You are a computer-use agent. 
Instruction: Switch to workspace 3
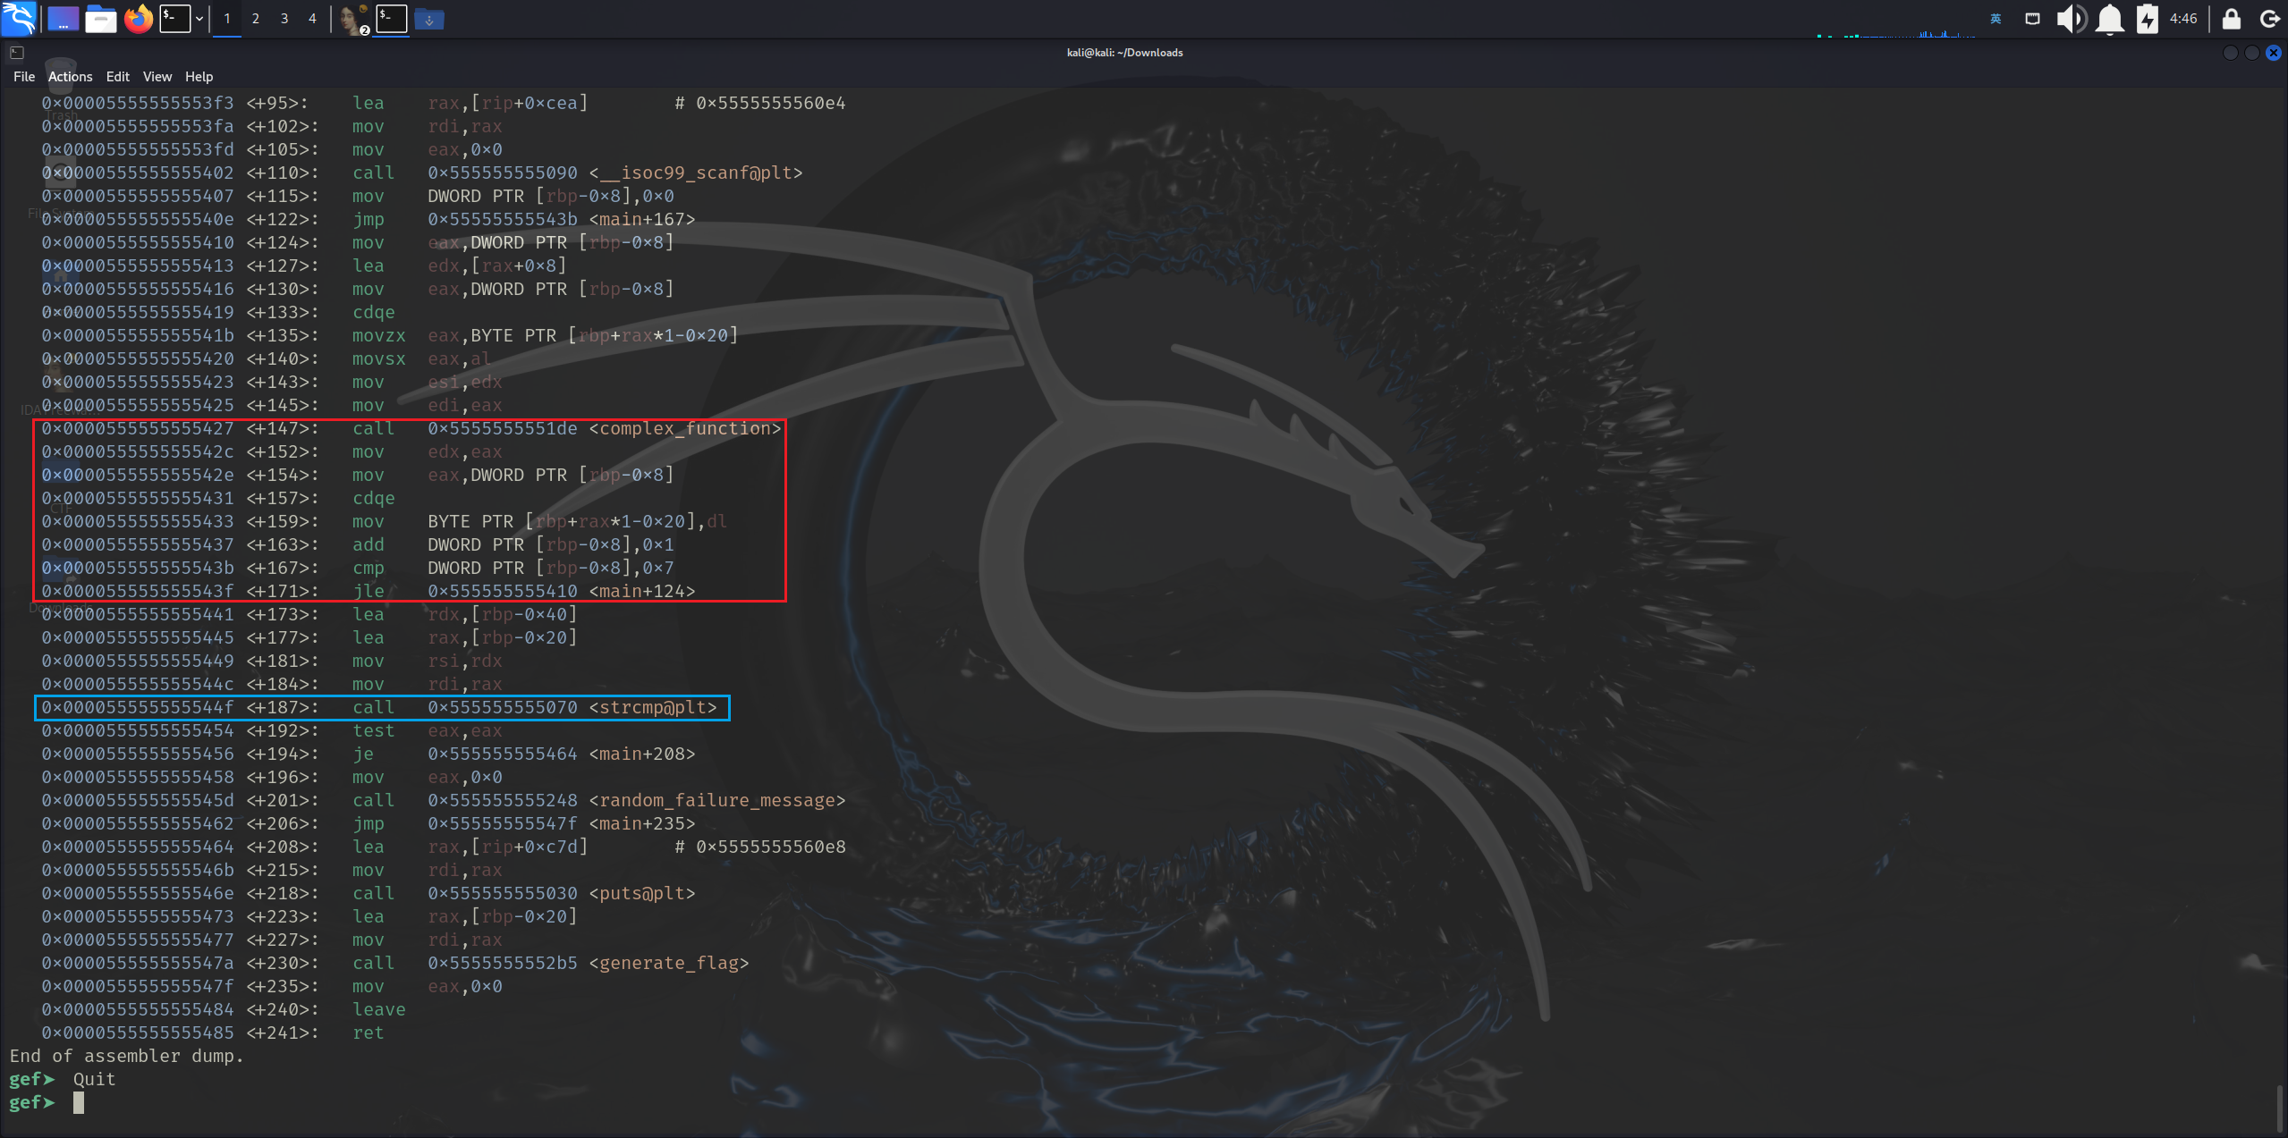coord(284,19)
